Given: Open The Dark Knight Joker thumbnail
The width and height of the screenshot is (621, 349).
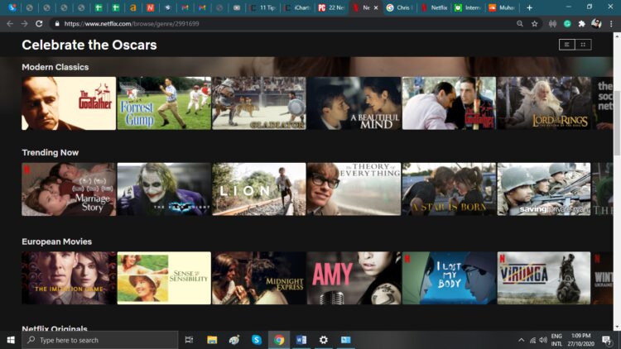Looking at the screenshot, I should (164, 189).
